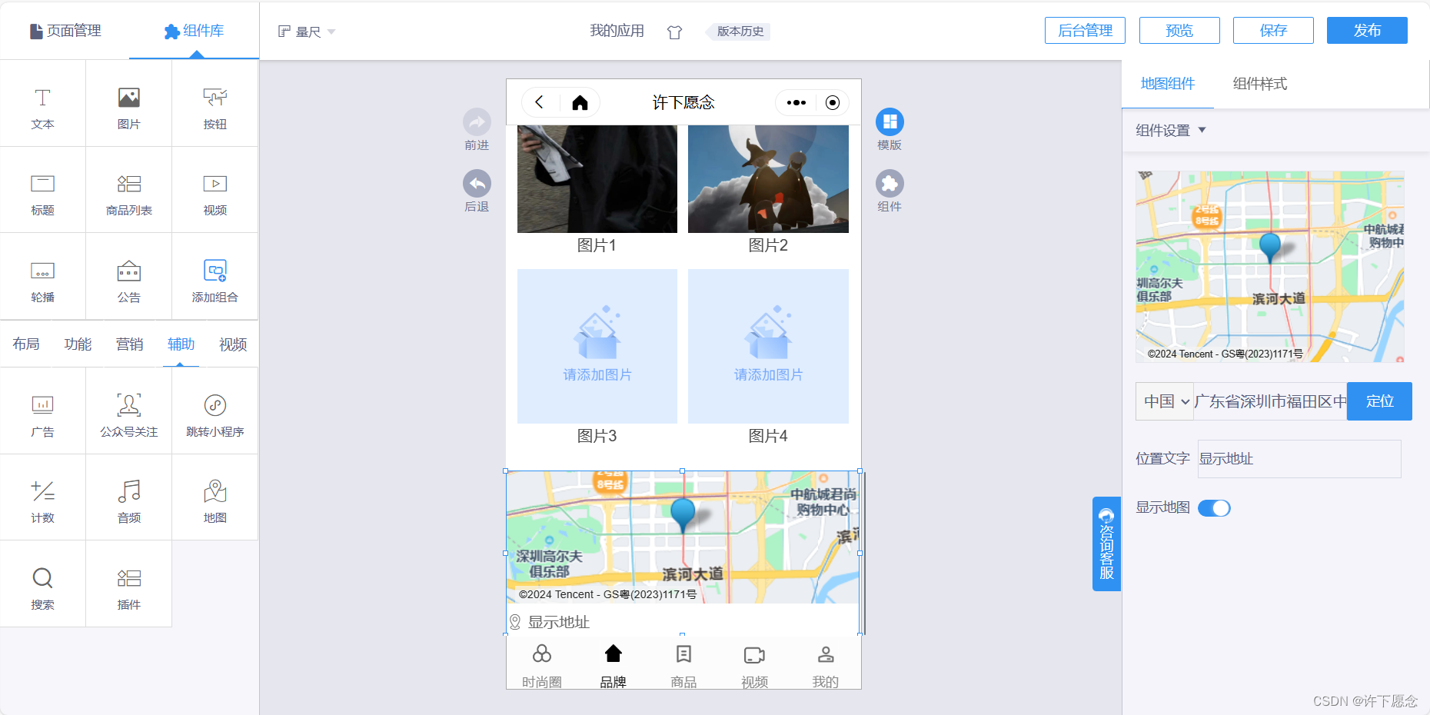Click the 前进 redo icon
The width and height of the screenshot is (1430, 715).
point(477,122)
